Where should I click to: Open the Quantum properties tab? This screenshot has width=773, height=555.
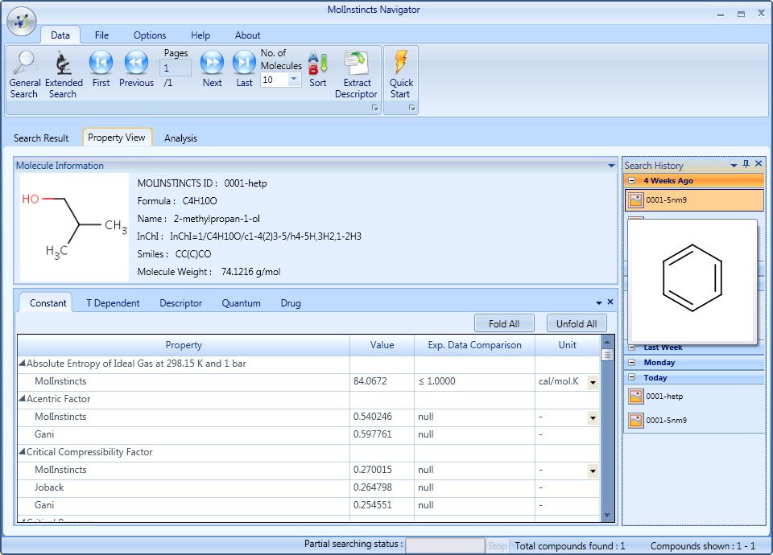[x=241, y=303]
